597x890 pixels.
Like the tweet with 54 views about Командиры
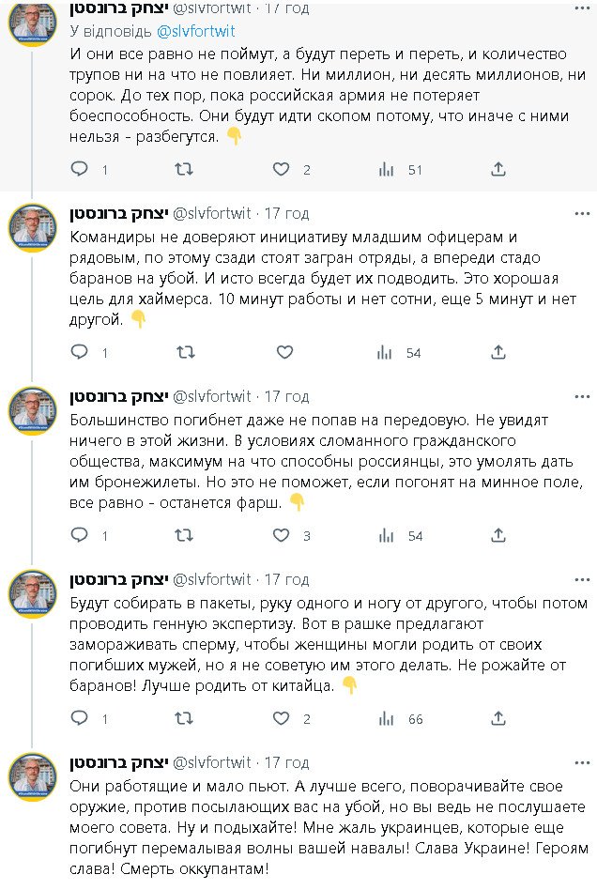tap(284, 353)
